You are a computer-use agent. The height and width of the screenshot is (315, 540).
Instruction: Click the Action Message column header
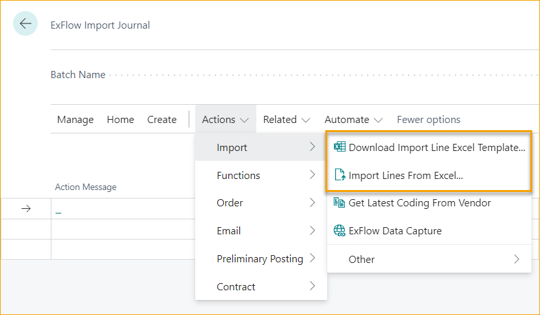tap(86, 187)
